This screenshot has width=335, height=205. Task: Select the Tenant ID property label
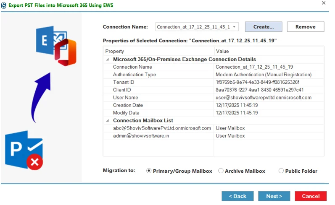click(x=124, y=82)
